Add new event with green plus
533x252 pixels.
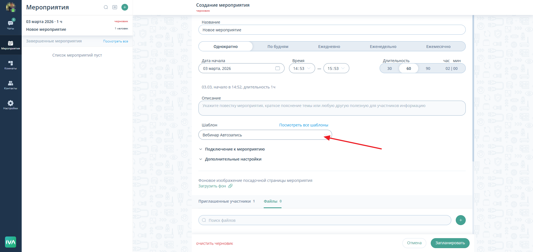125,7
